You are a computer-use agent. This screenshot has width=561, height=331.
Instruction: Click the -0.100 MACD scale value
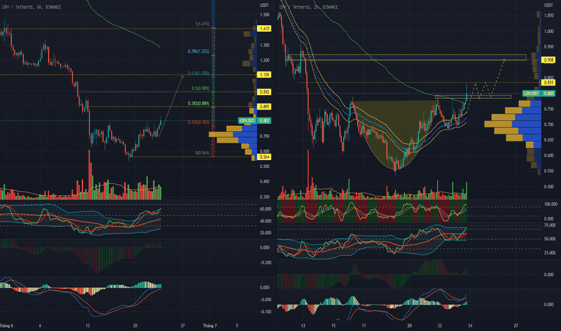(x=264, y=312)
